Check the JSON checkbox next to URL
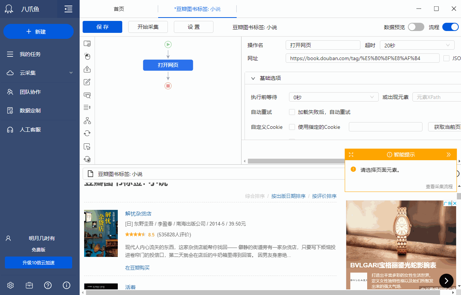Image resolution: width=461 pixels, height=295 pixels. point(446,58)
